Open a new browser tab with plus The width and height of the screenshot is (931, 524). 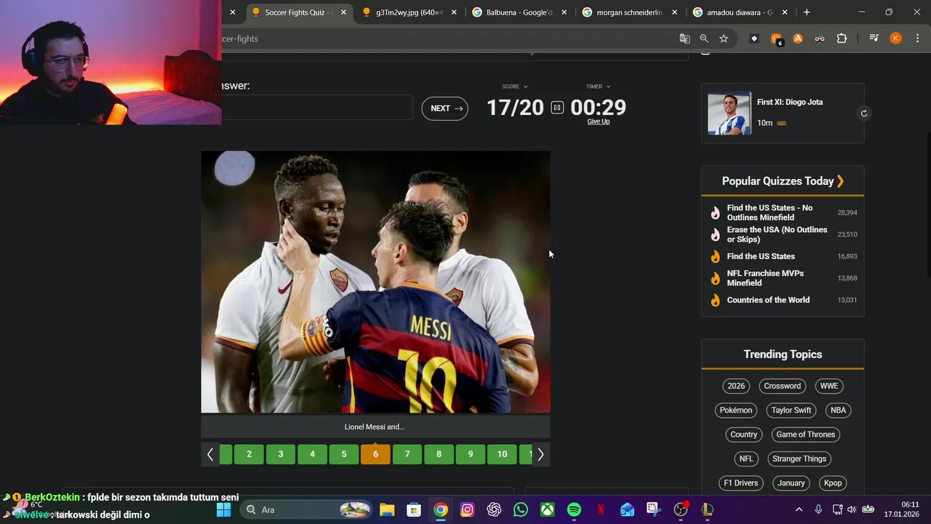click(x=807, y=12)
